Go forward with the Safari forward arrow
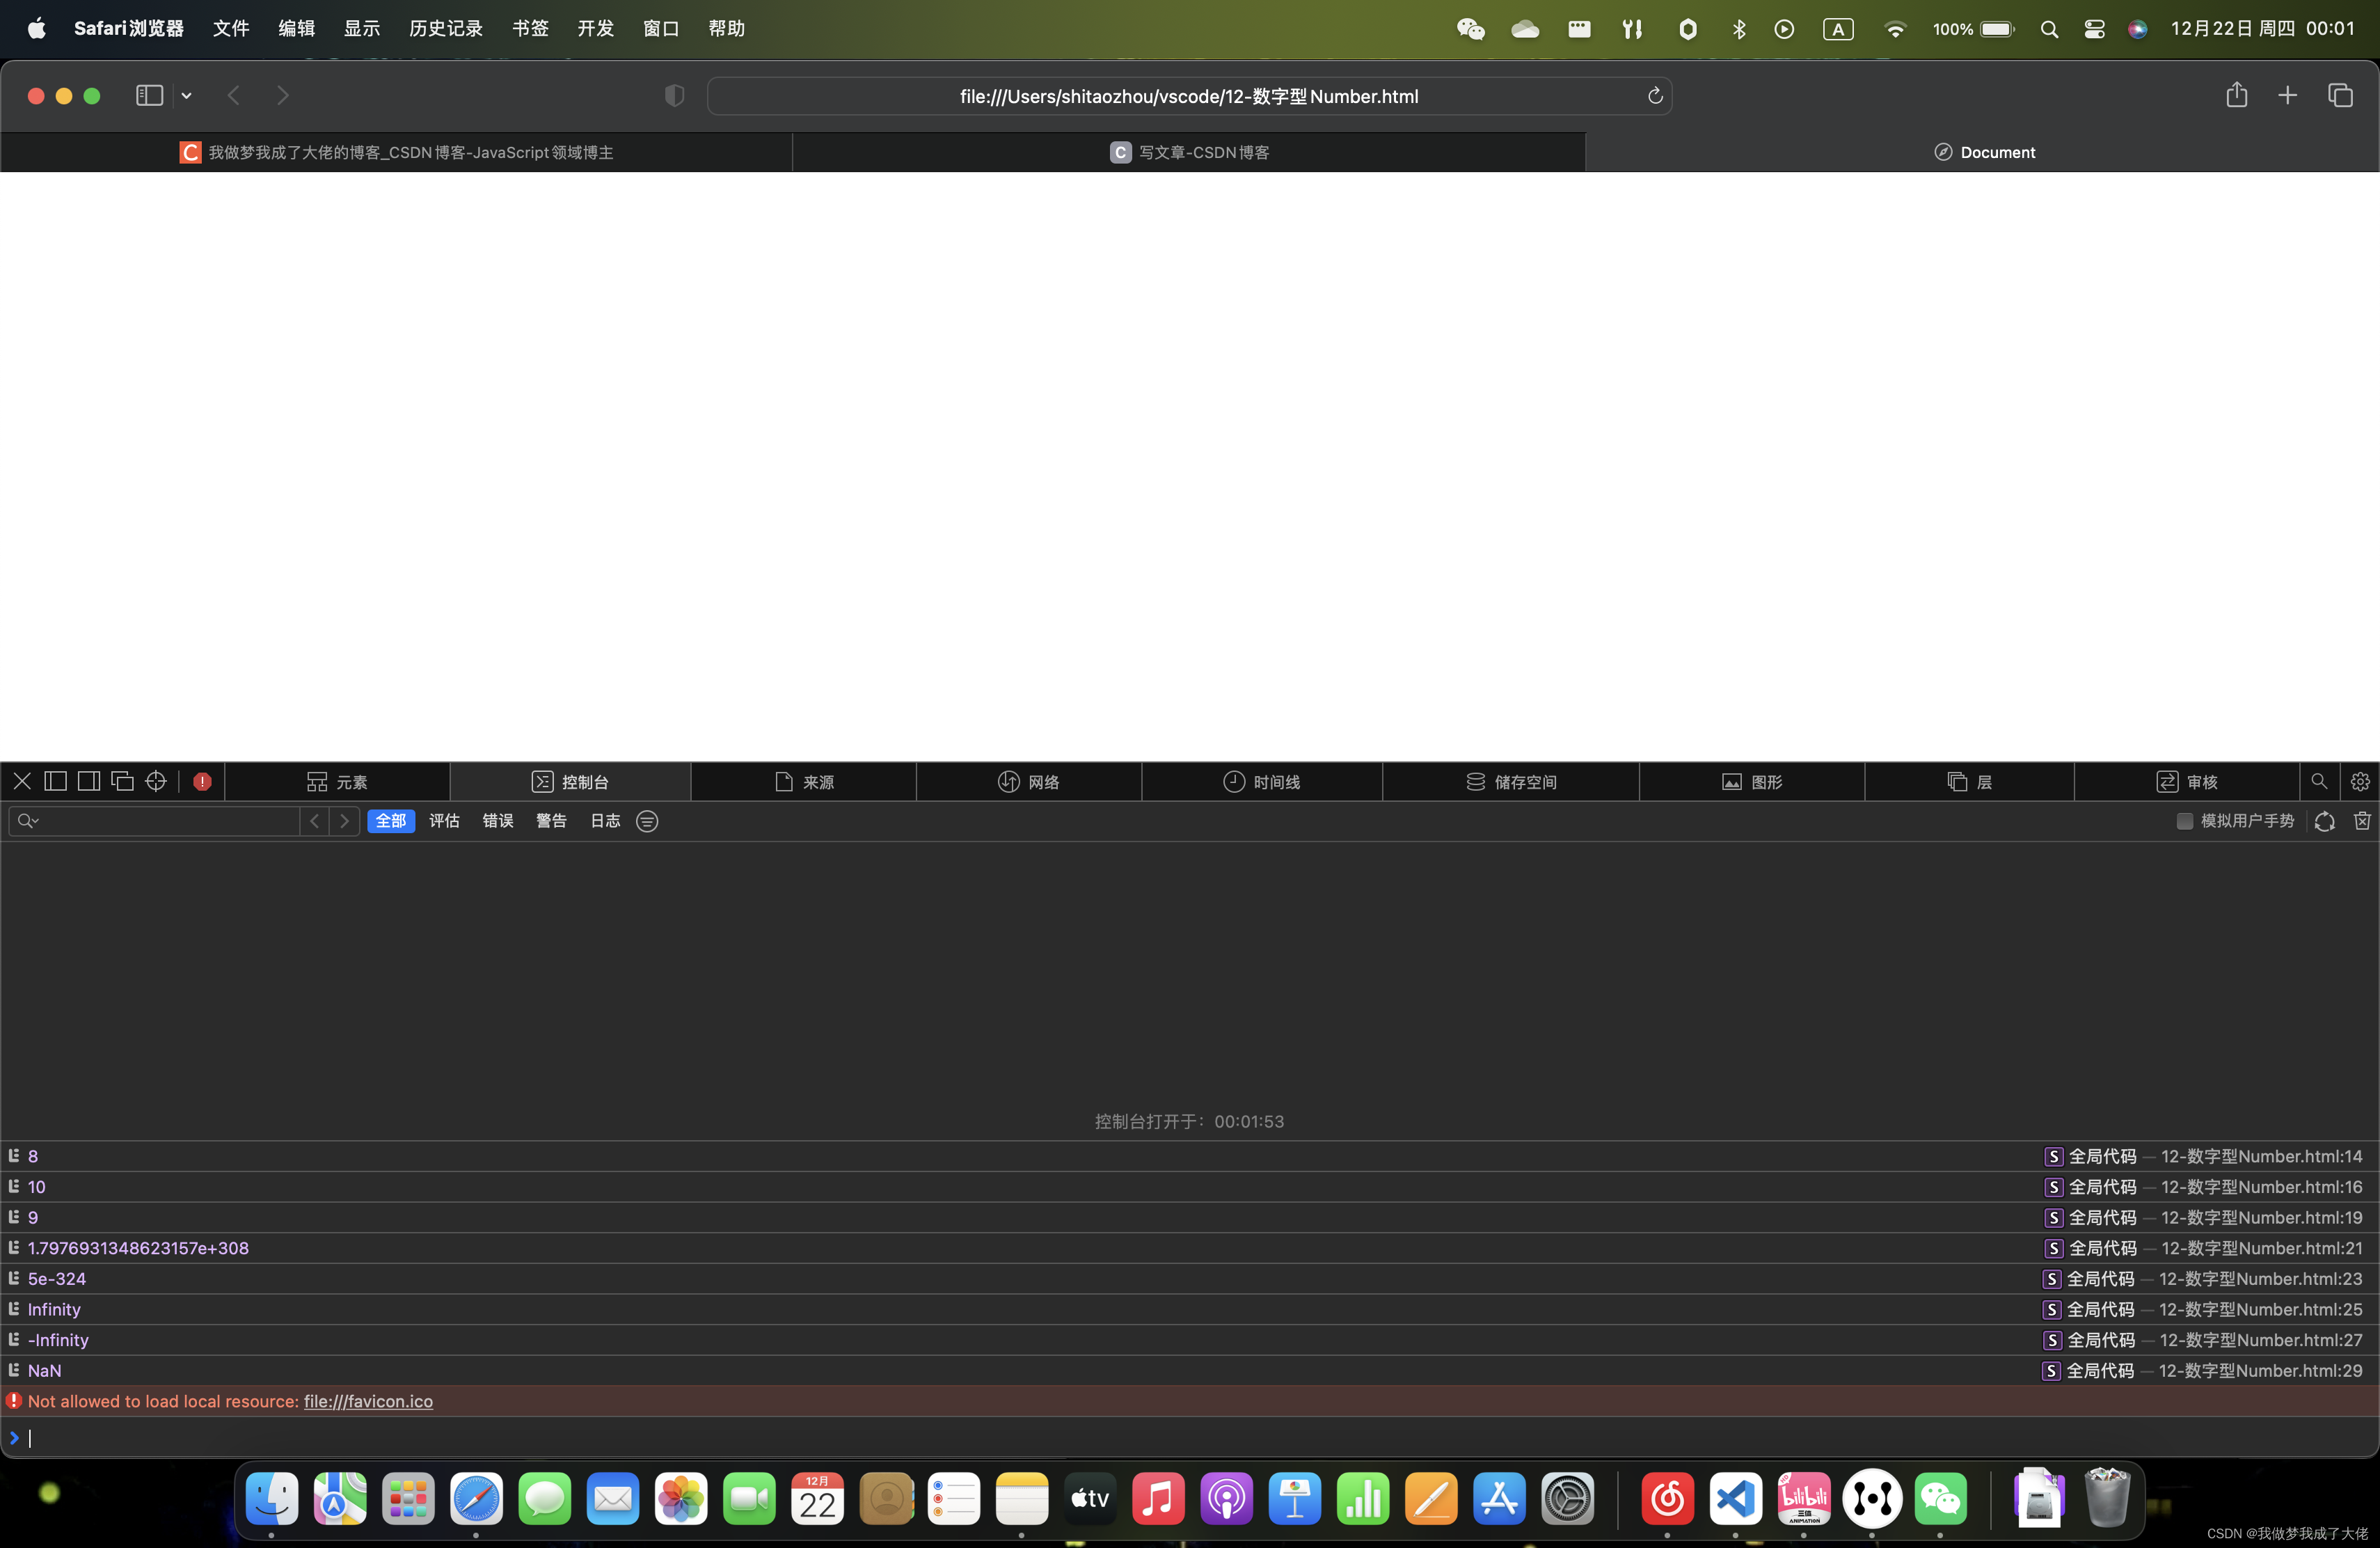The image size is (2380, 1548). (283, 96)
